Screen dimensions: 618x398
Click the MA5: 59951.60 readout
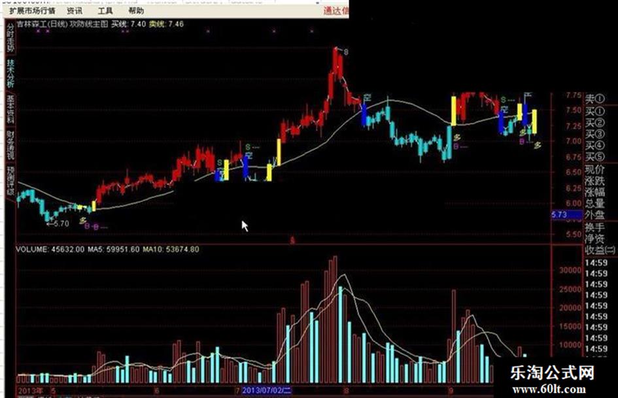click(114, 250)
